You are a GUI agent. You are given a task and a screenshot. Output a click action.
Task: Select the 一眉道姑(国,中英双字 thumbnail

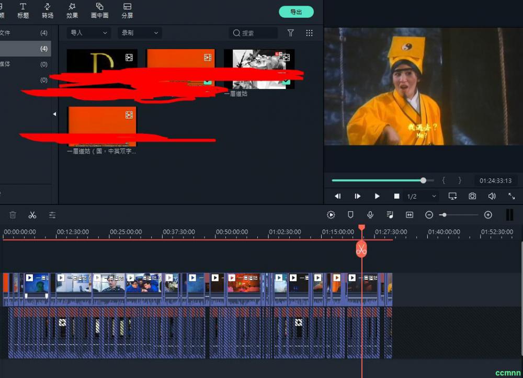(x=102, y=127)
